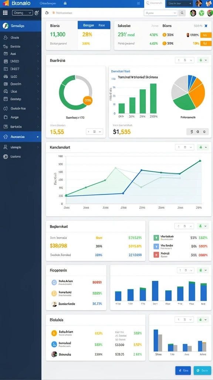Switch to the Baygee tab in the first card
This screenshot has height=380, width=213.
coord(88,25)
